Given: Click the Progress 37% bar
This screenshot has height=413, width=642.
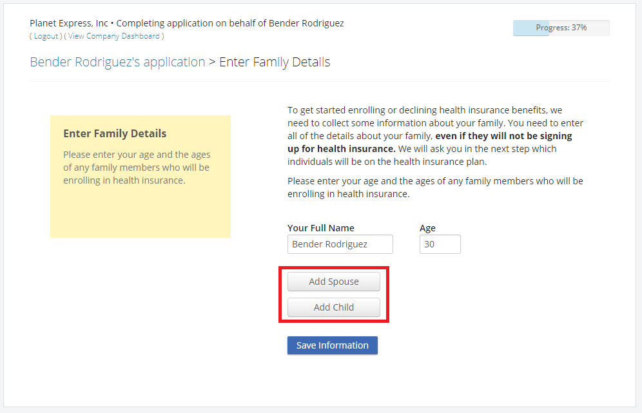Looking at the screenshot, I should coord(561,28).
